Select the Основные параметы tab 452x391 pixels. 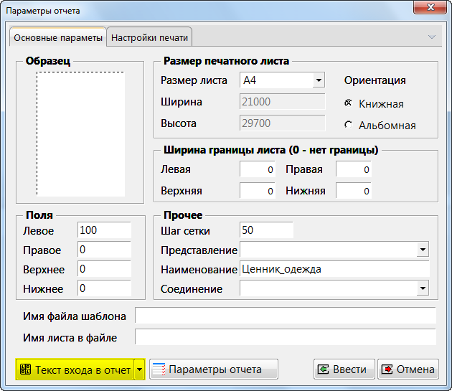point(58,37)
